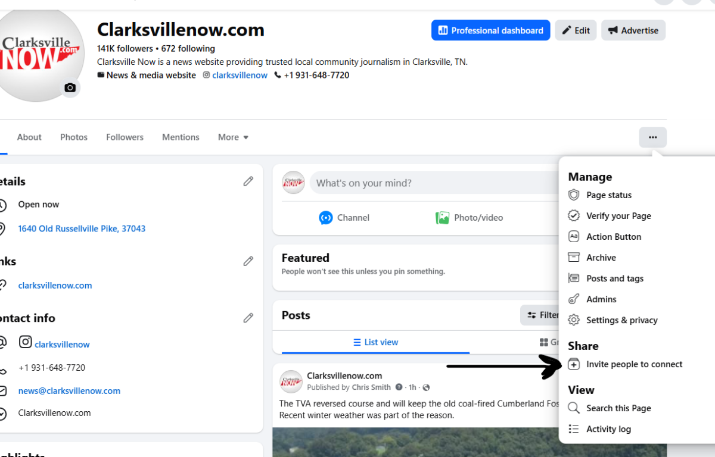This screenshot has height=457, width=715.
Task: Open Settings & privacy
Action: (621, 320)
